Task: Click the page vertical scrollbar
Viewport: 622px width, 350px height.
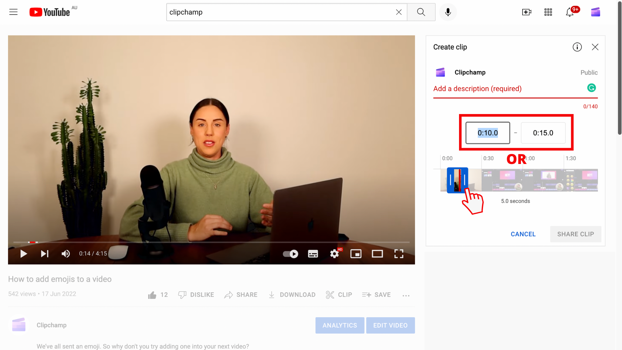Action: coord(619,68)
